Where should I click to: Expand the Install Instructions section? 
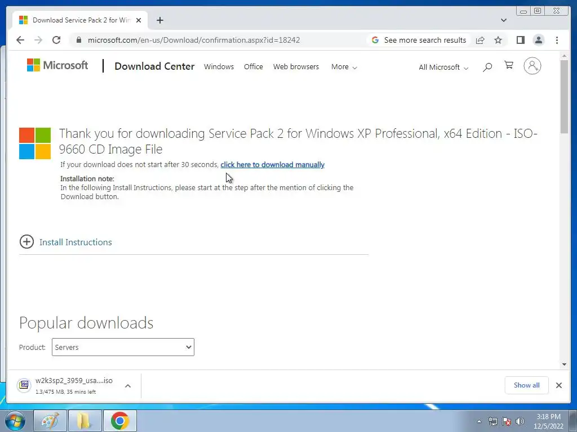(26, 242)
